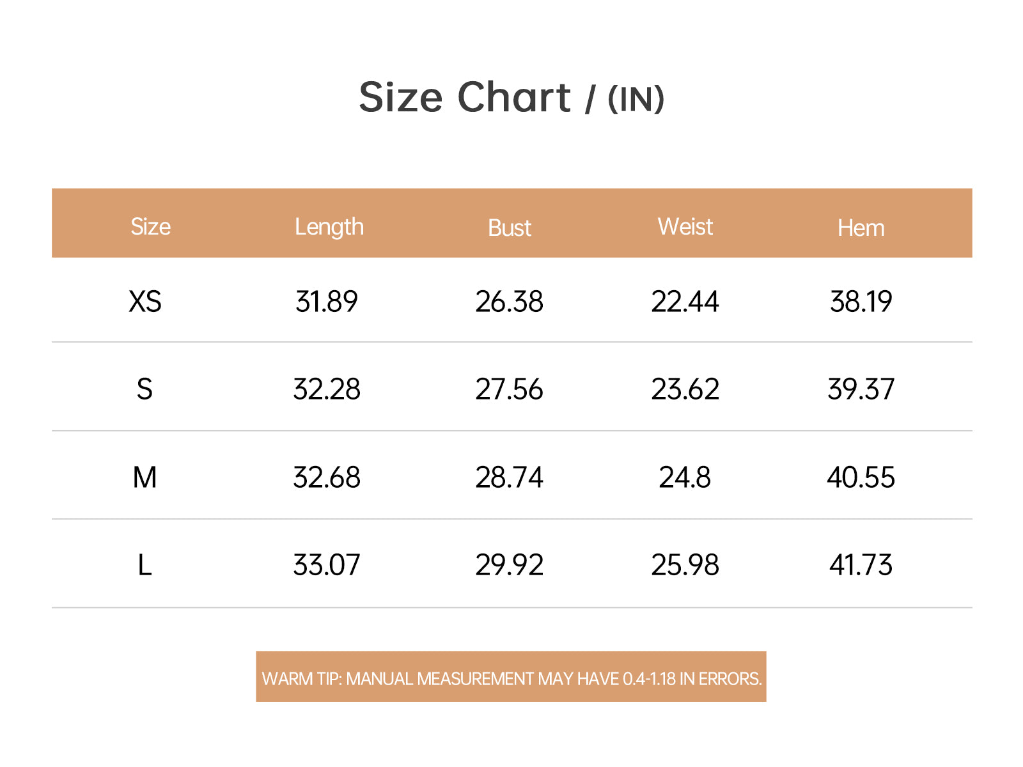Click the M weist value 24.8
The height and width of the screenshot is (767, 1023).
685,477
